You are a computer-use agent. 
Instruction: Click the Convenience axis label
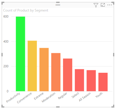(24, 98)
